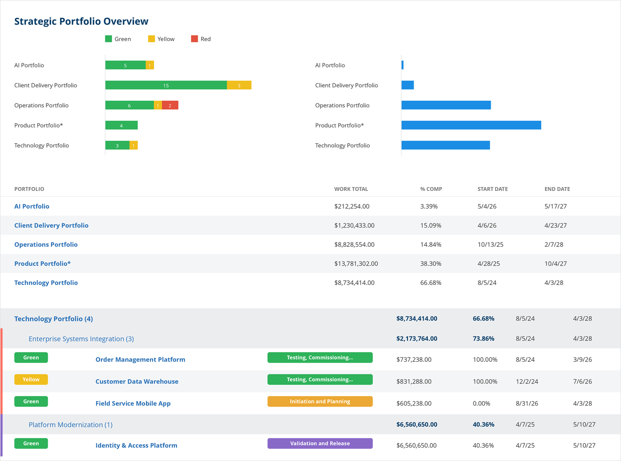Click the Green status badge for Field Service Mobile App
The width and height of the screenshot is (621, 461).
pyautogui.click(x=31, y=401)
